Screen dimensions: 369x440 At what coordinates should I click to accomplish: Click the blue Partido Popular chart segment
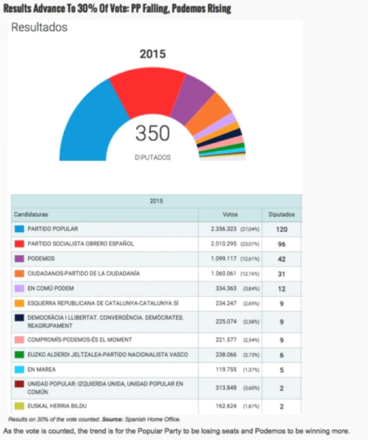90,123
